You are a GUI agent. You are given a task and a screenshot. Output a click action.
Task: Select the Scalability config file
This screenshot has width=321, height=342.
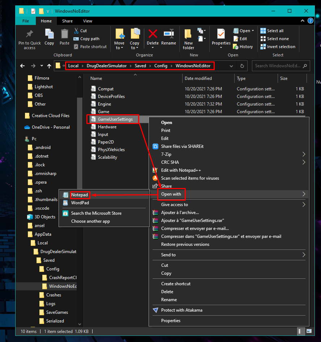coord(107,157)
